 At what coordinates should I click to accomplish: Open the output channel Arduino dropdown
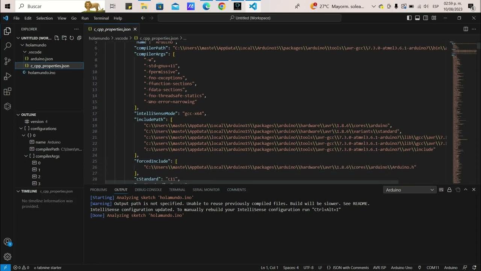[x=409, y=190]
